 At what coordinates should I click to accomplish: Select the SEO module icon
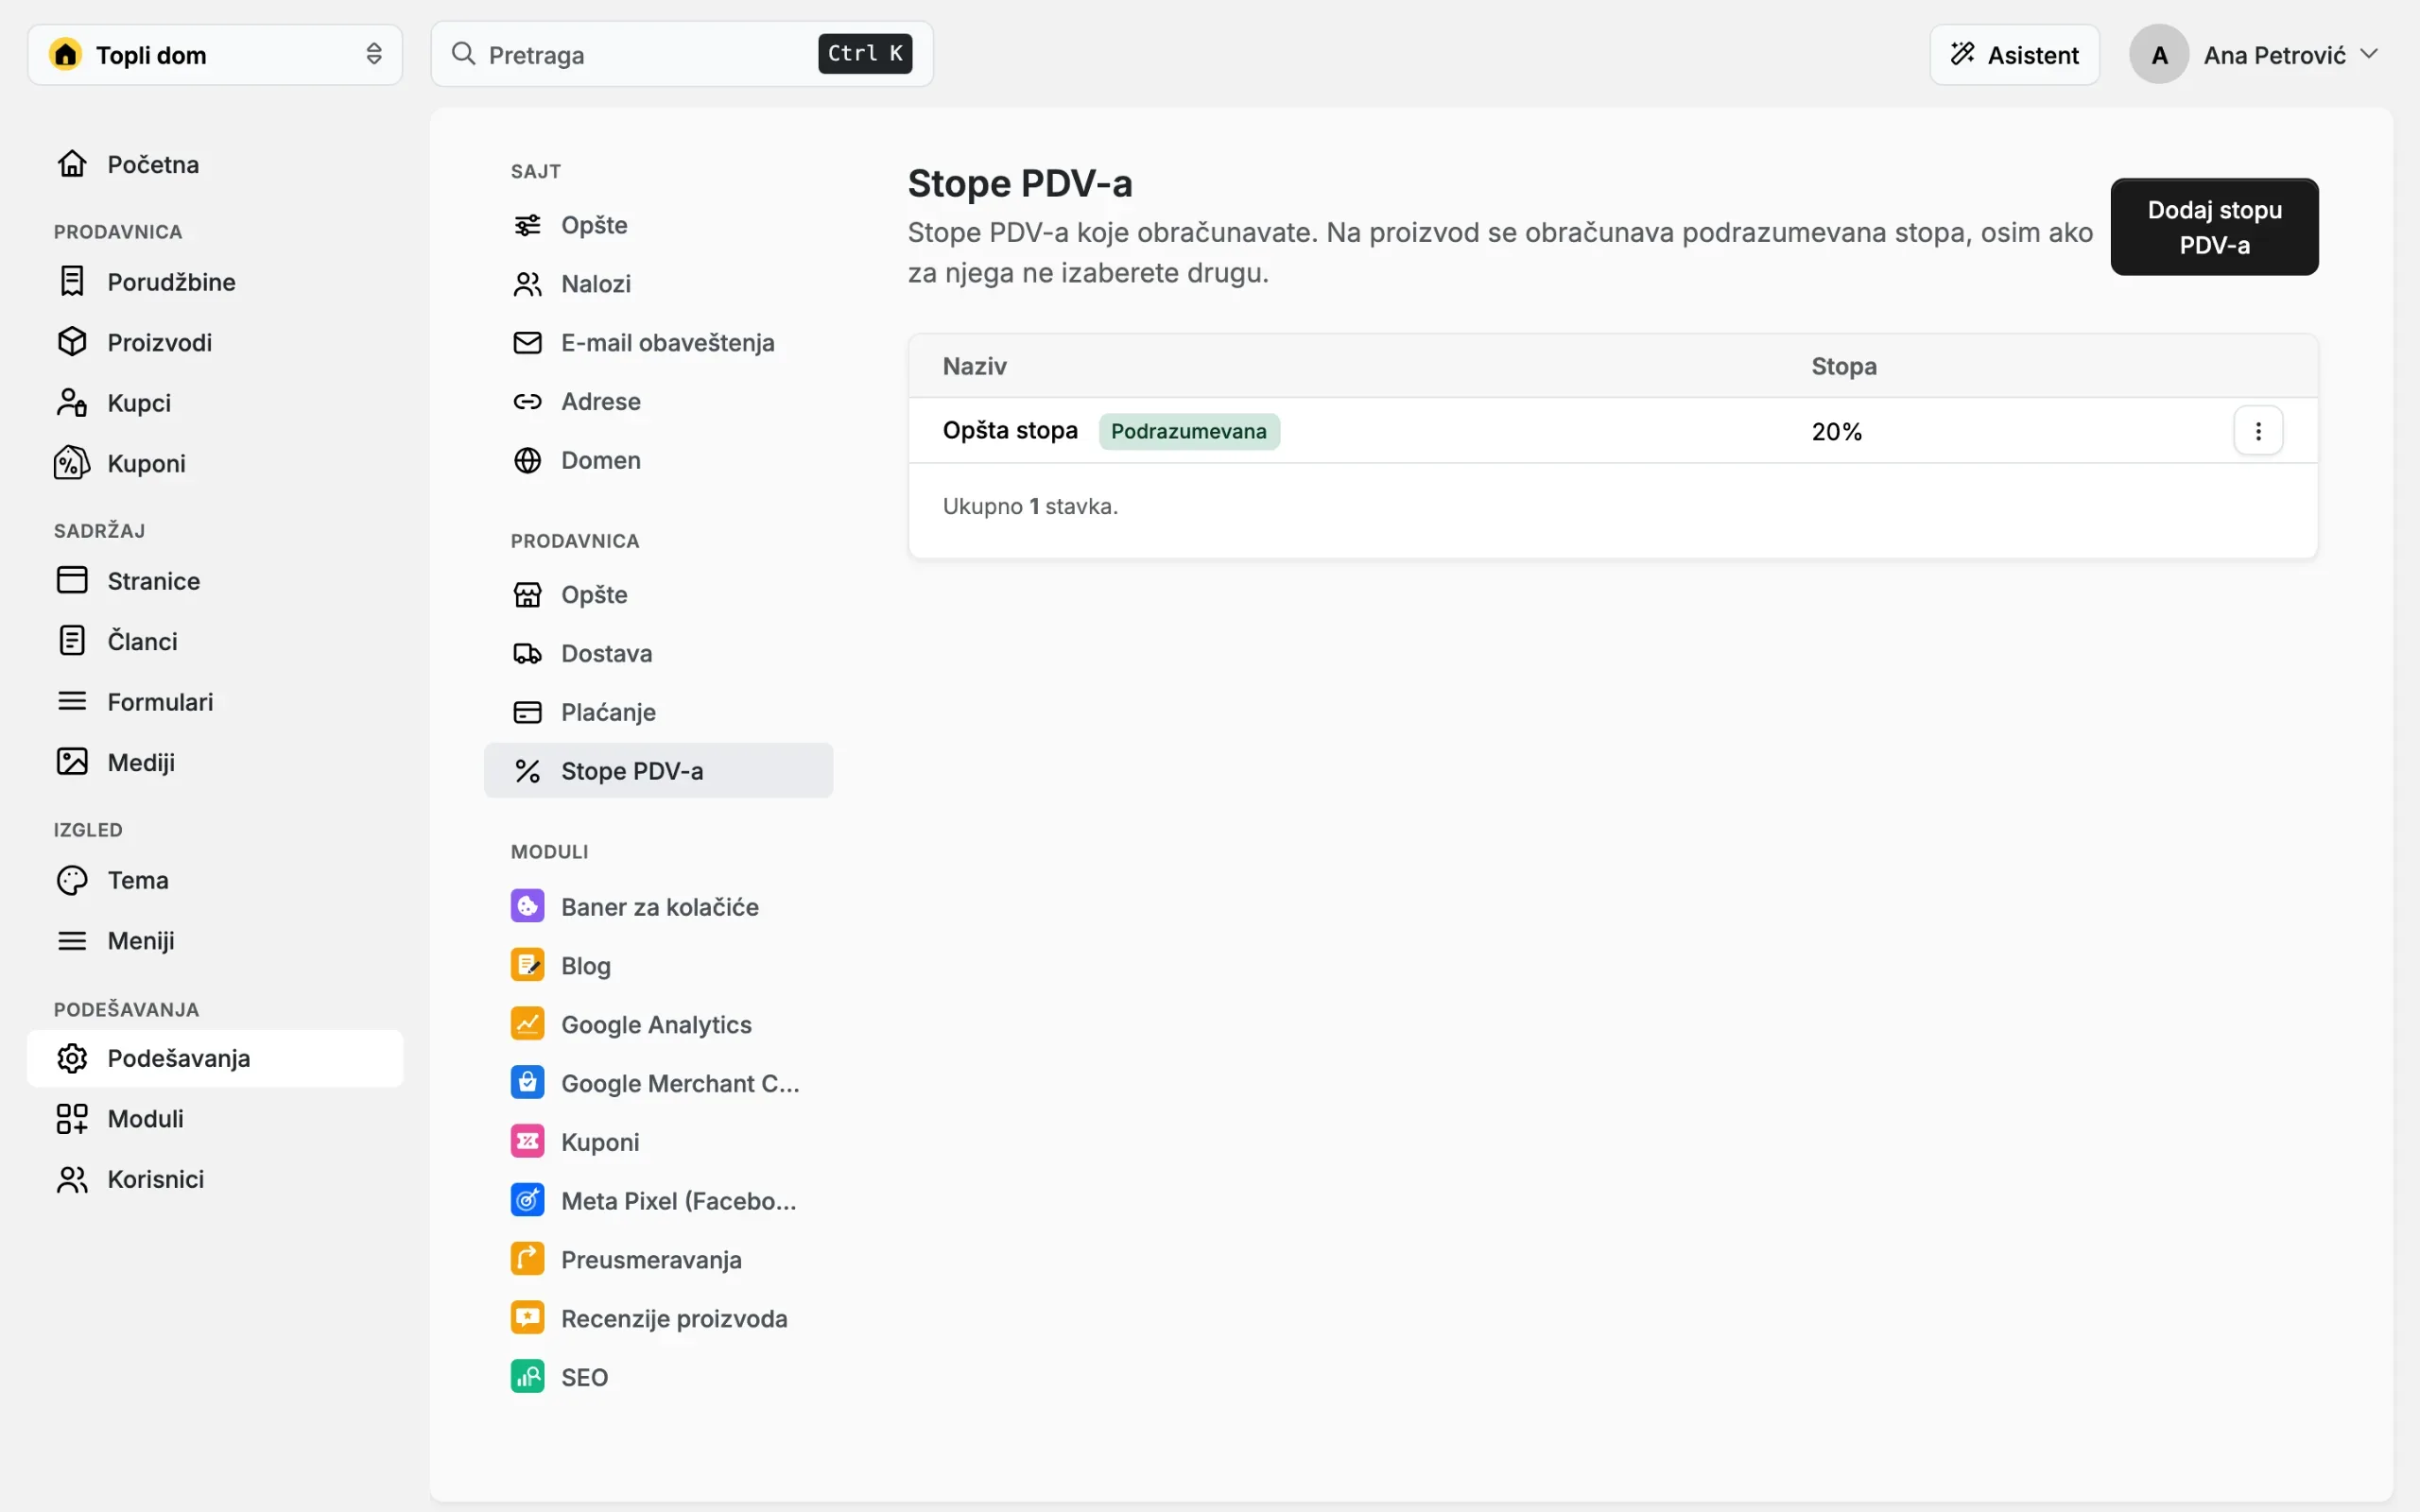click(x=527, y=1376)
